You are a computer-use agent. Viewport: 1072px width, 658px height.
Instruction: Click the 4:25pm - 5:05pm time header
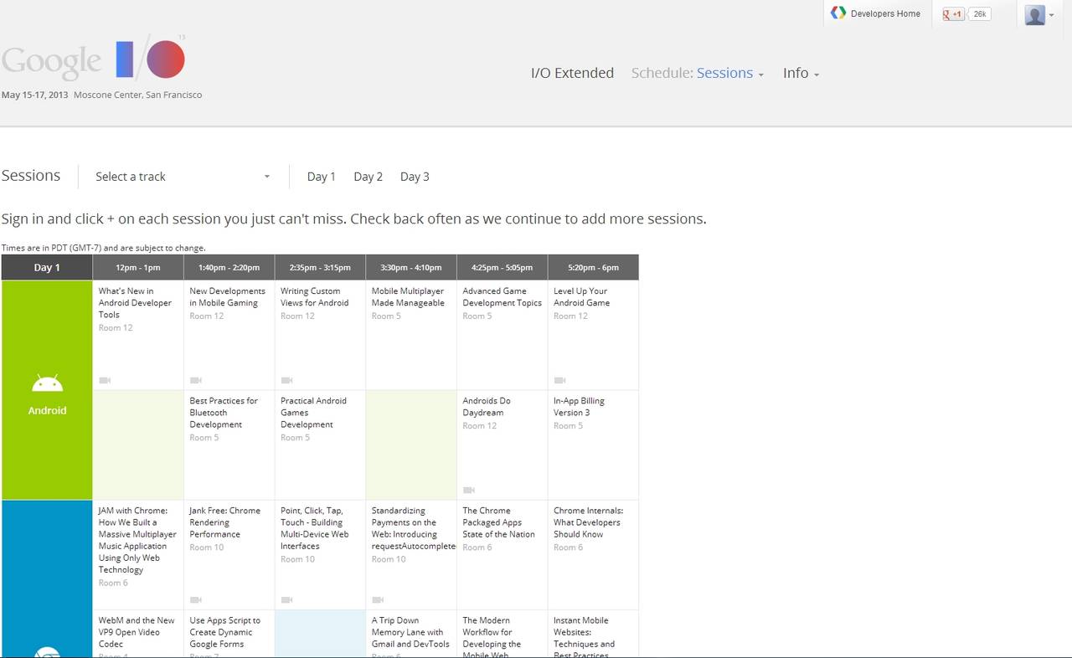[x=502, y=268]
